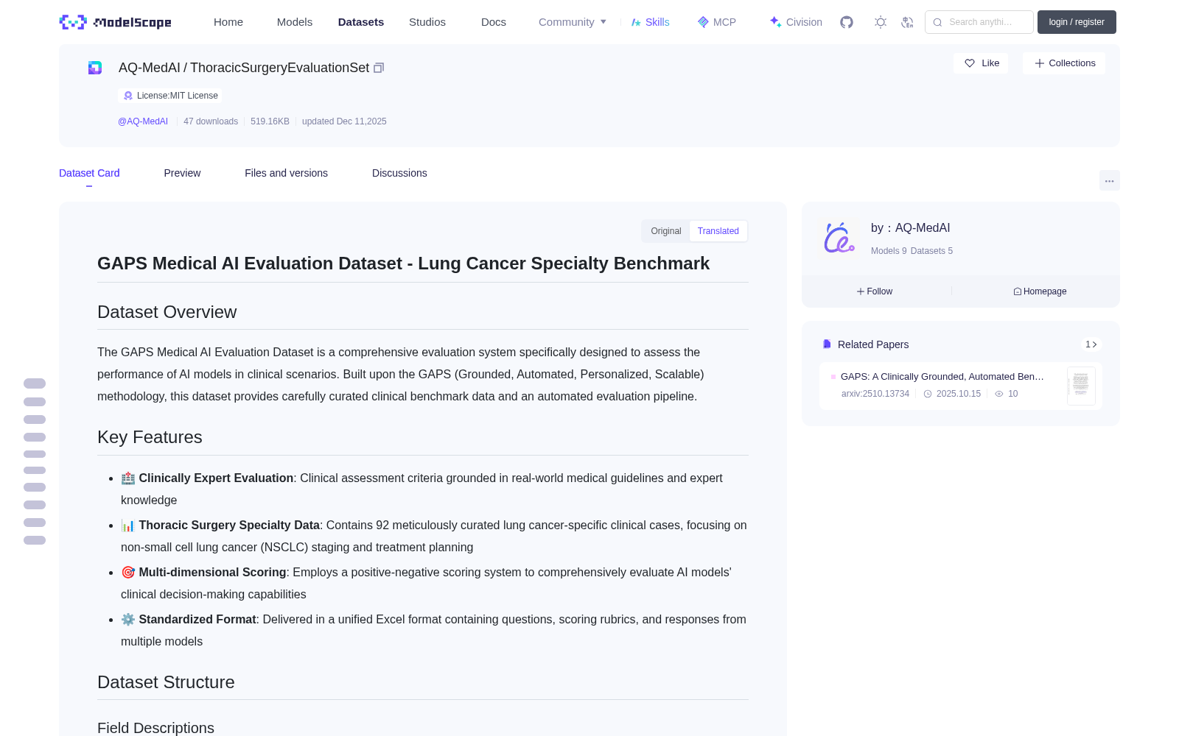Viewport: 1179px width, 736px height.
Task: Navigate to Studios
Action: [427, 22]
